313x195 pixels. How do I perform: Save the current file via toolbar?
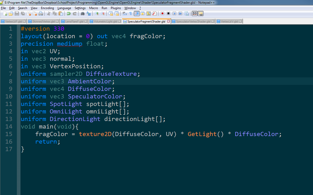tap(17, 14)
